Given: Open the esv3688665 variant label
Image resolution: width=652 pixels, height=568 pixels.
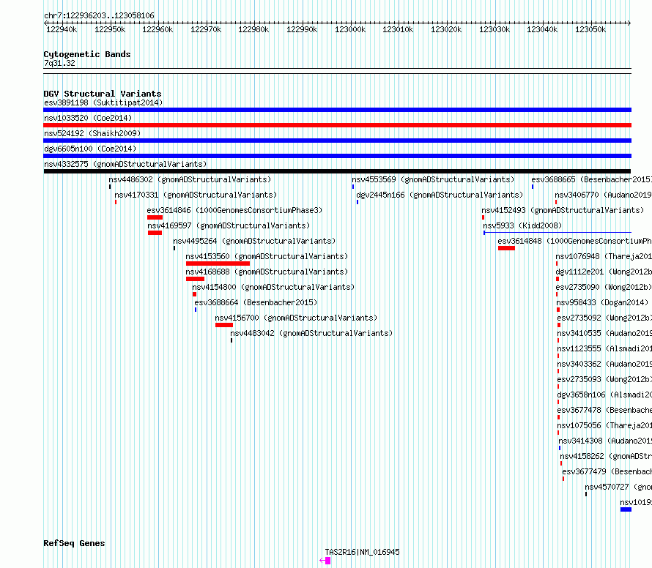Looking at the screenshot, I should pyautogui.click(x=591, y=179).
